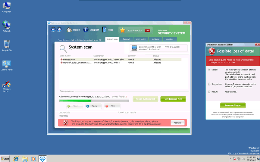Screen dimensions: 260x162
Task: Open the scan option tab
Action: (x=141, y=39)
